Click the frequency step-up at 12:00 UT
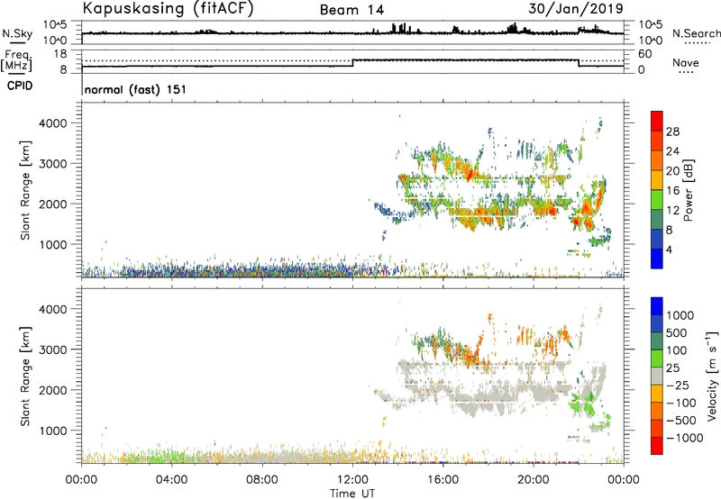 point(352,63)
